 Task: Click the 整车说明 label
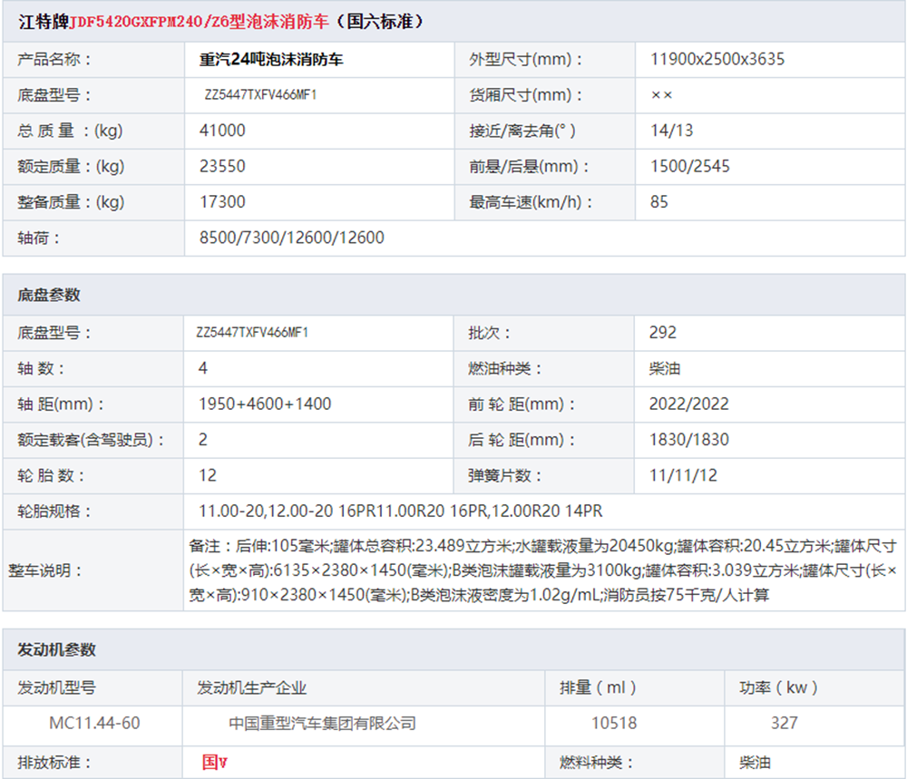[x=45, y=570]
